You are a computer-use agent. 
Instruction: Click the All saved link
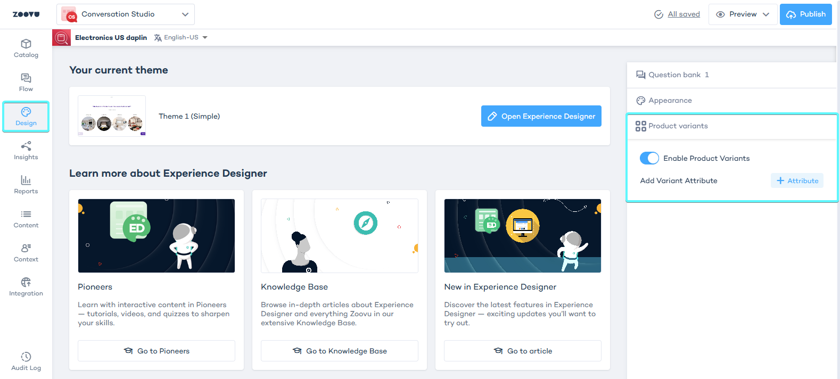[683, 14]
